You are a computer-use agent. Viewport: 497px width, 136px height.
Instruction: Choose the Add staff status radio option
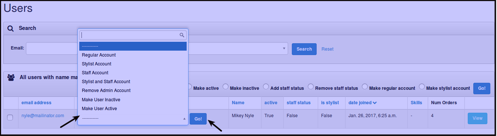tap(266, 86)
